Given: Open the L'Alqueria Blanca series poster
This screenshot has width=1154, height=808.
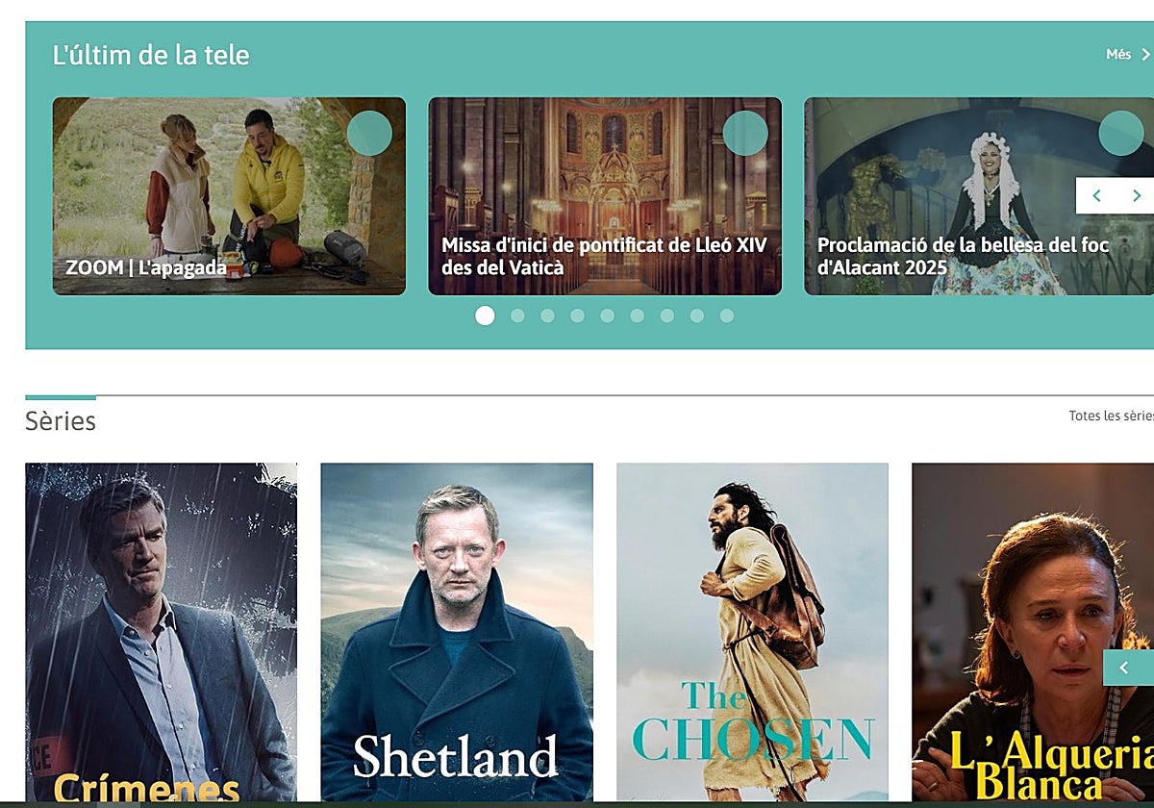Looking at the screenshot, I should (x=1033, y=632).
